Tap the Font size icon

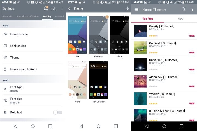(5, 100)
